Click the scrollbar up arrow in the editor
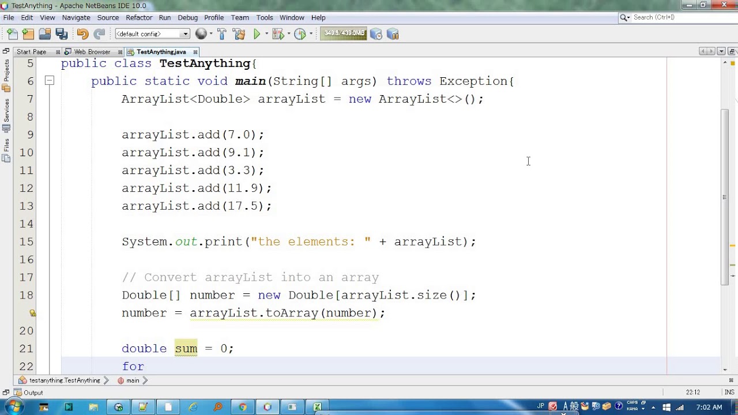The image size is (738, 415). pos(725,63)
